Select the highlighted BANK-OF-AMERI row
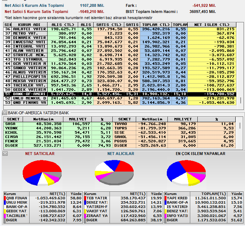The image size is (245, 226). 120,94
